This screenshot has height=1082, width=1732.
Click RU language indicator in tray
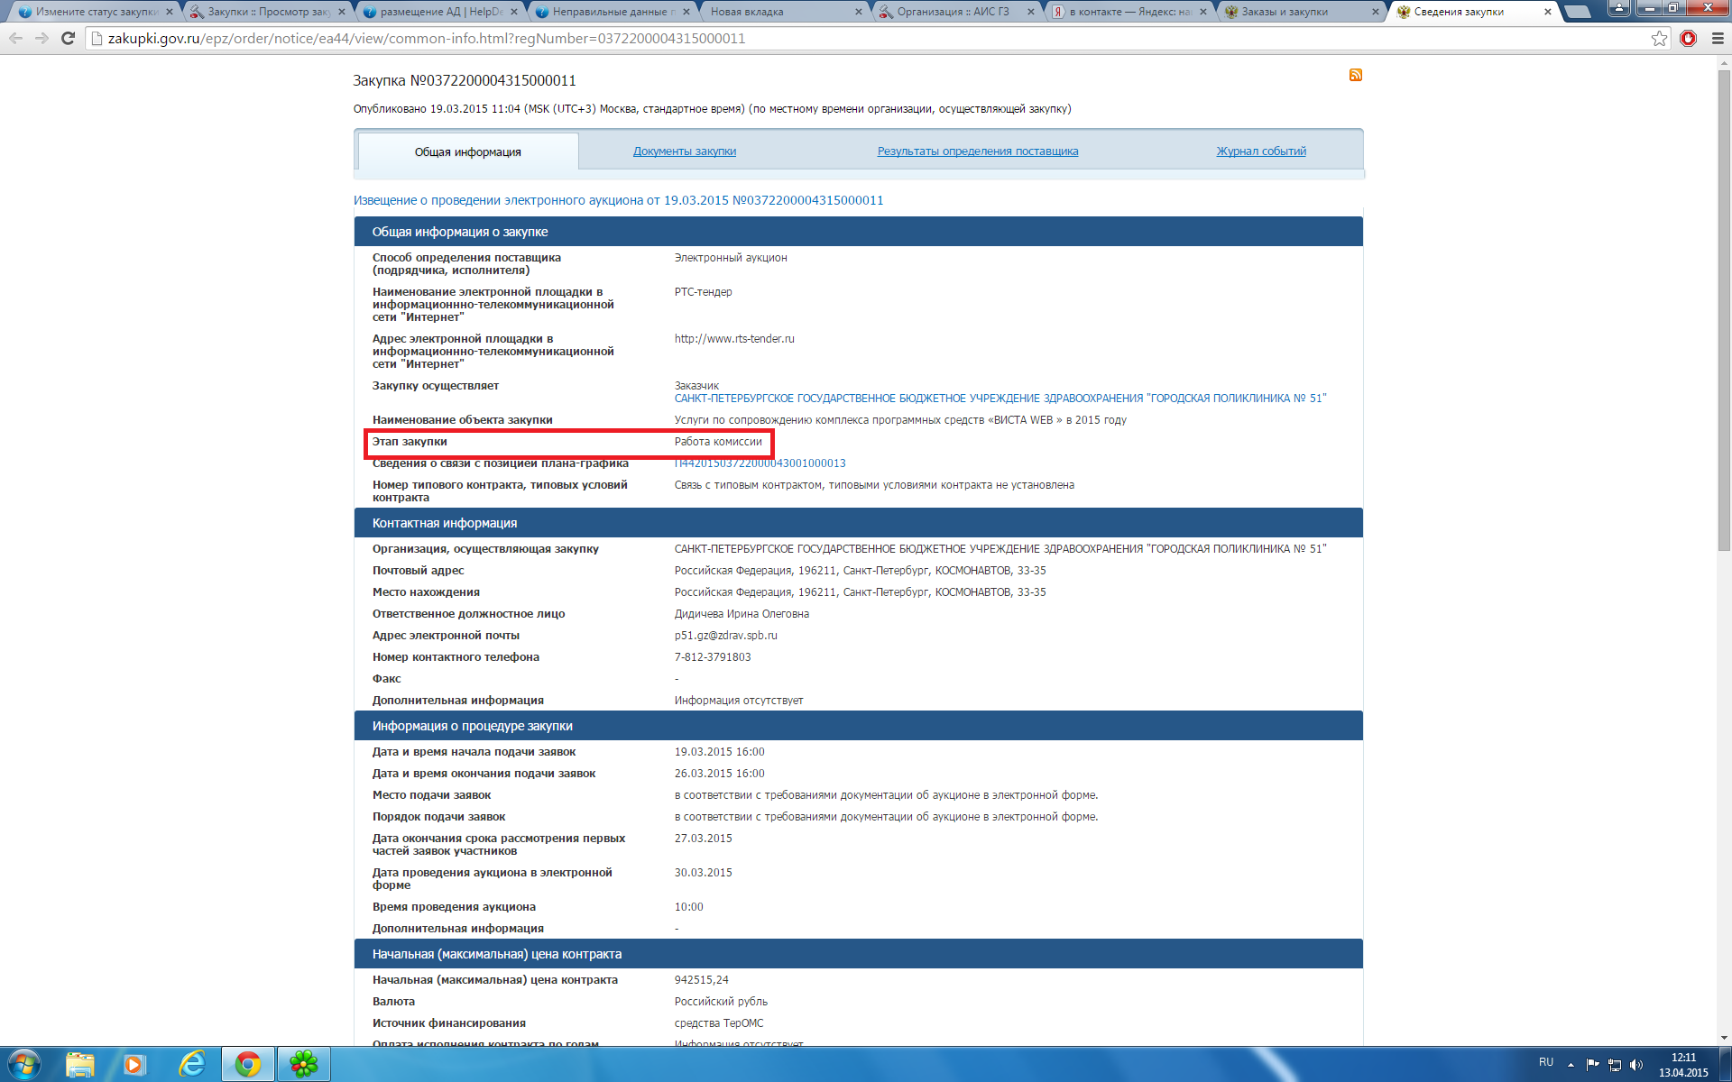click(x=1546, y=1062)
